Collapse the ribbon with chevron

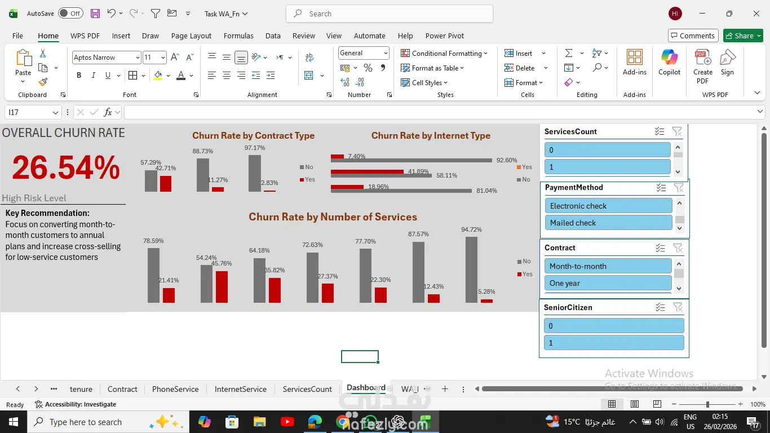pyautogui.click(x=757, y=93)
